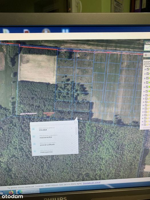Open the mazowieckie result details arrow
The width and height of the screenshot is (150, 200).
(x=72, y=136)
